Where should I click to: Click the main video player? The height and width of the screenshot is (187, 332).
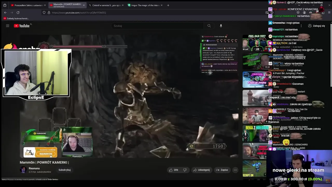point(129,96)
